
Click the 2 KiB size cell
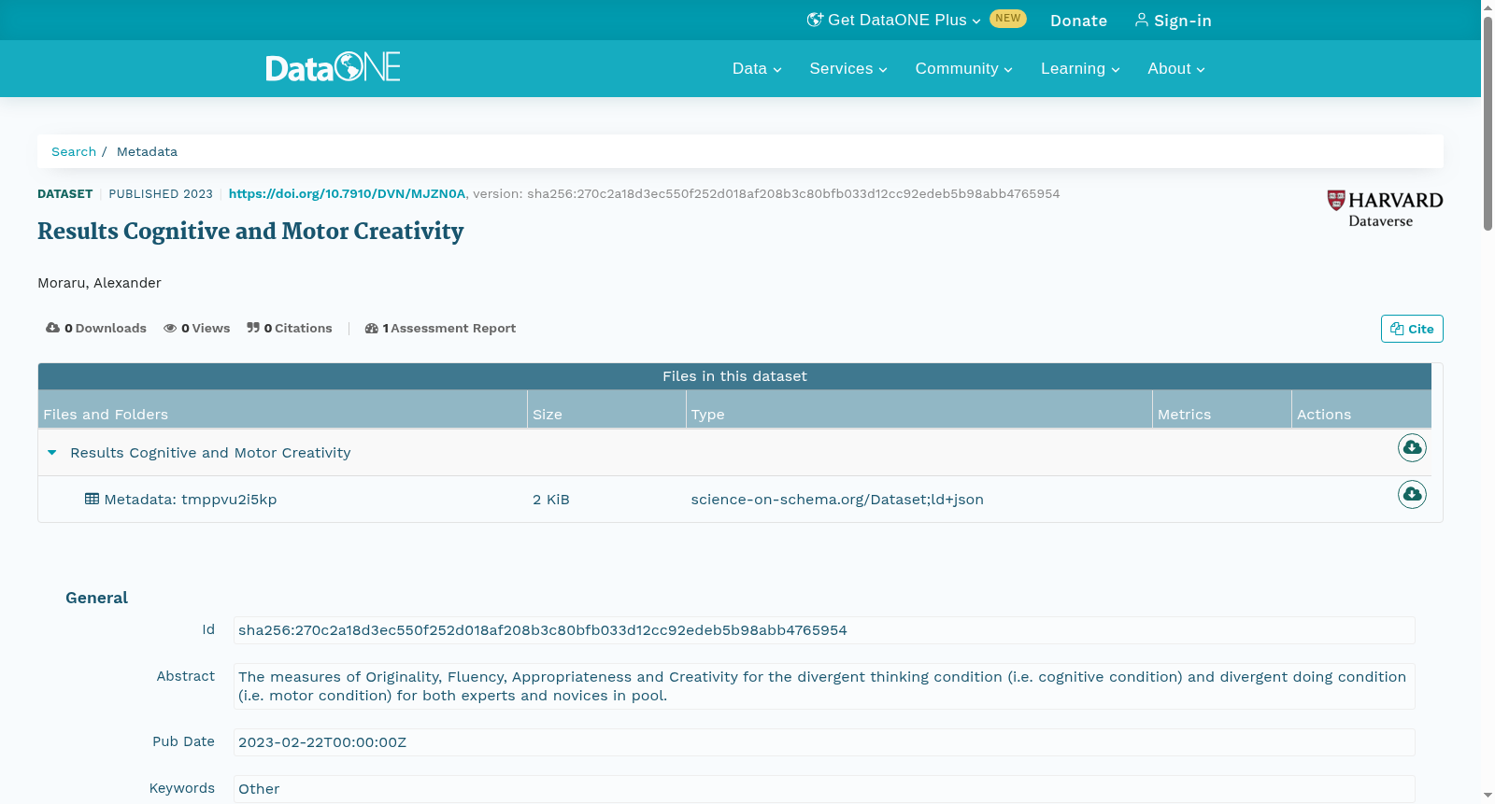click(x=551, y=500)
